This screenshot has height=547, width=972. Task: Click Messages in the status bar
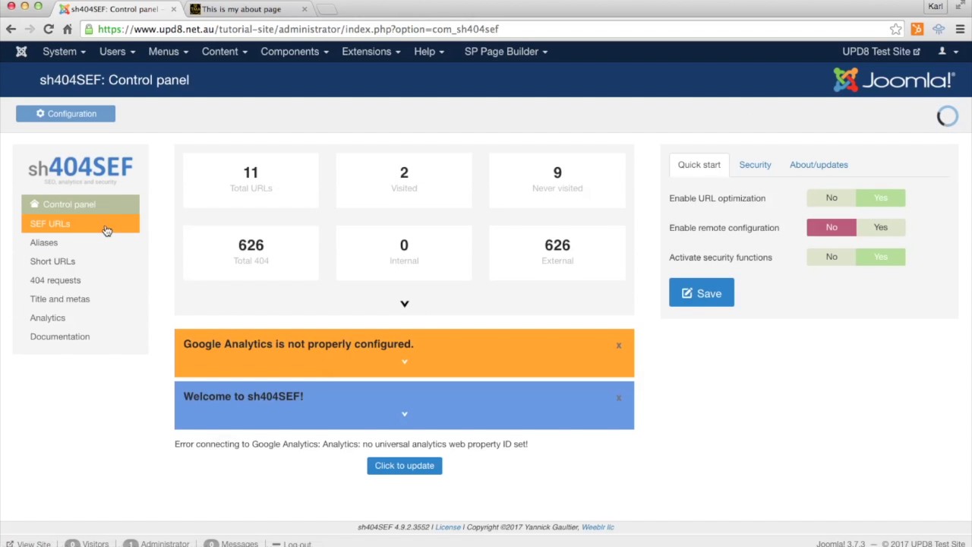232,544
